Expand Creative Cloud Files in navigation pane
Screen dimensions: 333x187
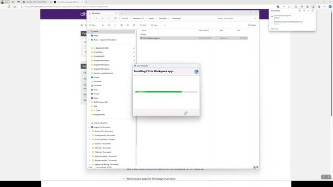pyautogui.click(x=89, y=123)
